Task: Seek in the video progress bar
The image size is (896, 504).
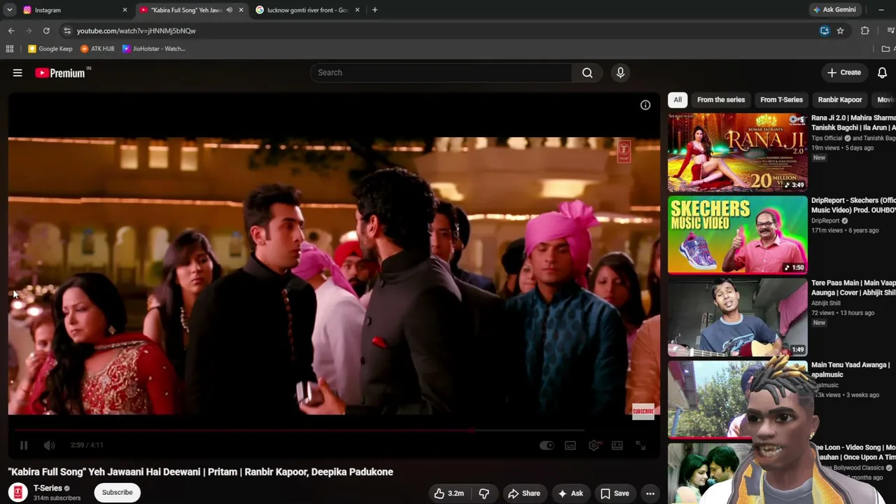Action: 334,430
